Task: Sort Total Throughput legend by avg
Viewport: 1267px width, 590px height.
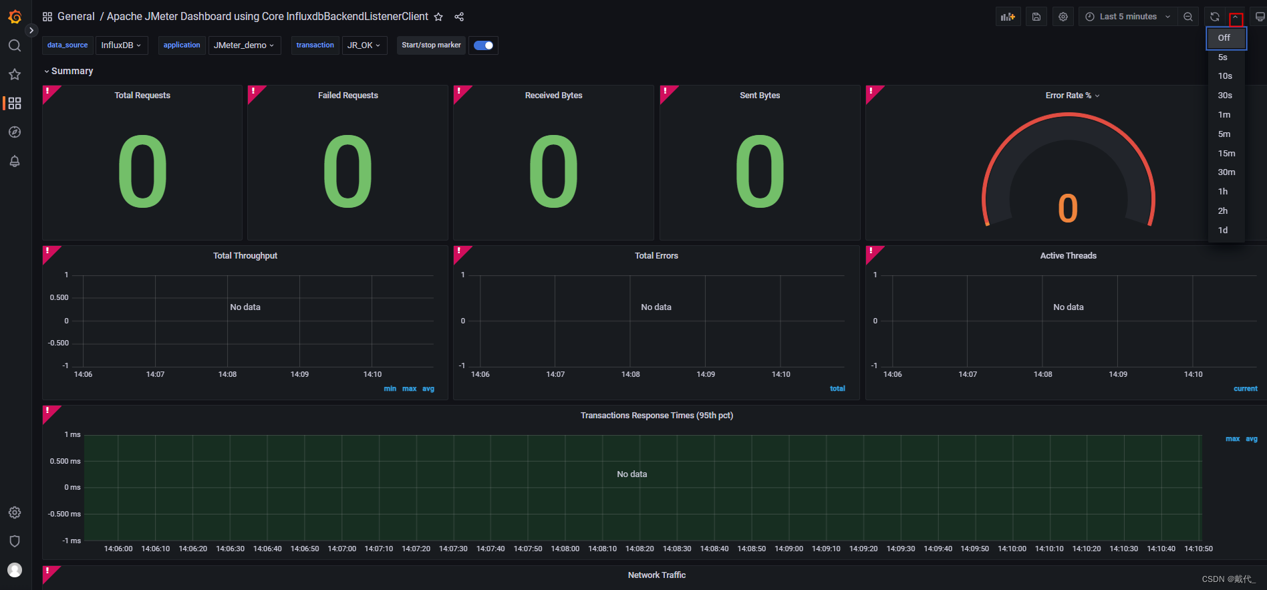Action: 428,389
